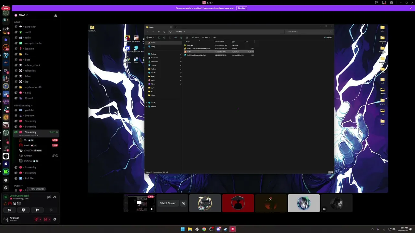The image size is (415, 233).
Task: Open the Windows Start button
Action: [x=183, y=229]
